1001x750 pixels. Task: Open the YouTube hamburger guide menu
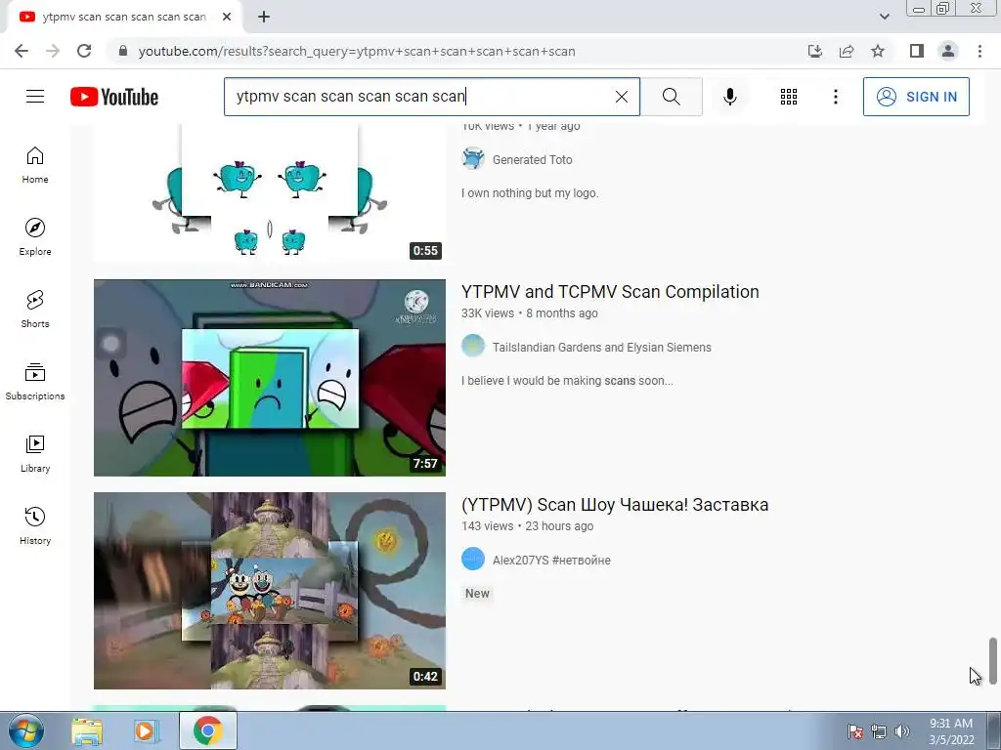click(35, 97)
